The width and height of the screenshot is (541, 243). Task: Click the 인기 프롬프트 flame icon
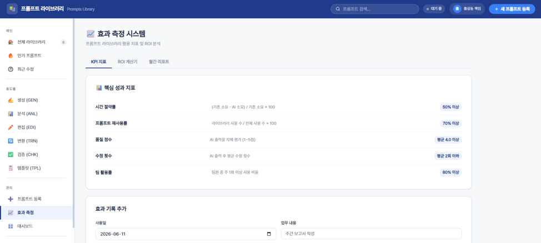pos(11,55)
